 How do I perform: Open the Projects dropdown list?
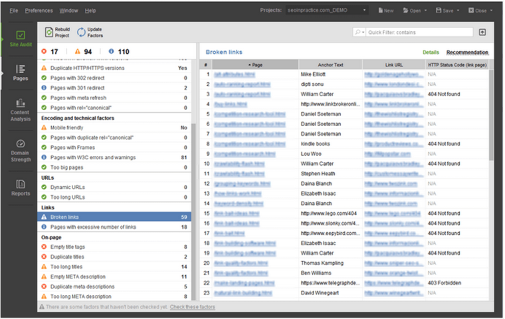point(365,11)
